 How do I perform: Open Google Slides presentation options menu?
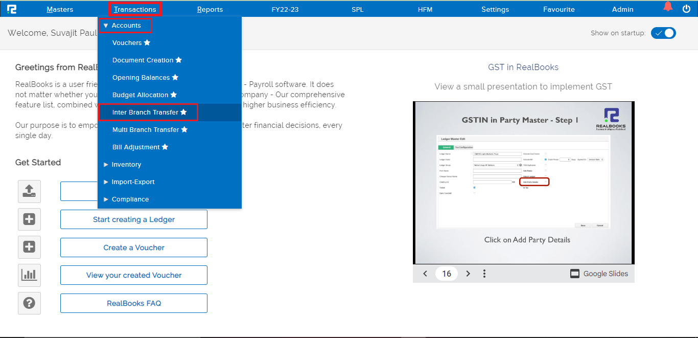[x=484, y=274]
